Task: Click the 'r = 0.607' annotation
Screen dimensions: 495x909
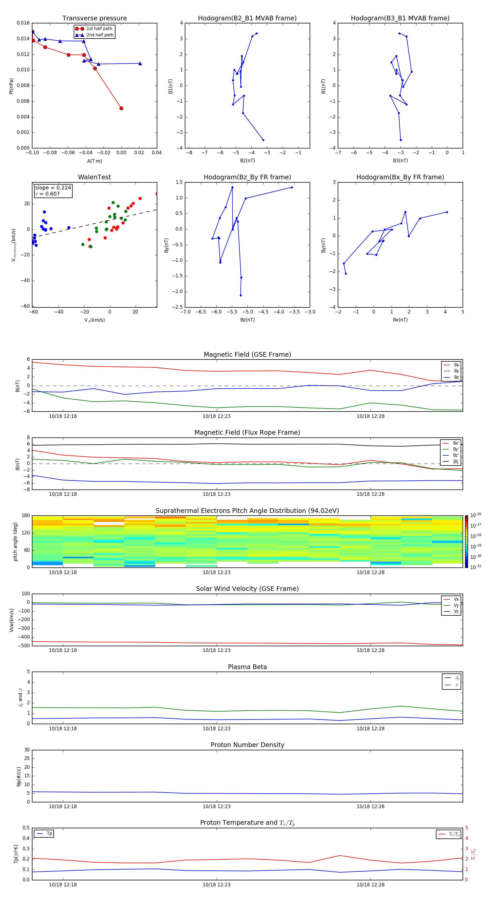Action: click(x=48, y=194)
